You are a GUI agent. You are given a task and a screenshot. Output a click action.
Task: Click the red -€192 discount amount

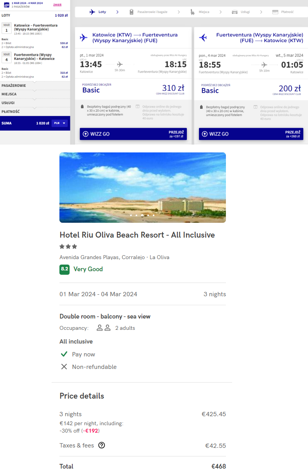91,431
